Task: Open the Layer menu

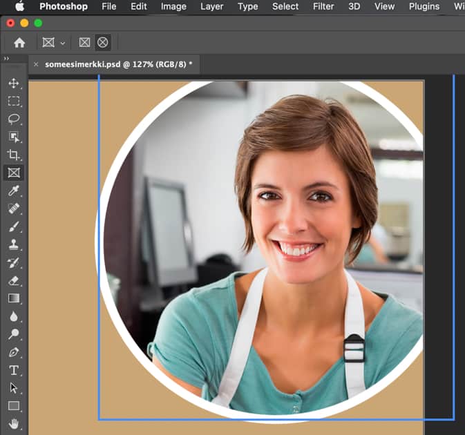Action: pos(211,6)
